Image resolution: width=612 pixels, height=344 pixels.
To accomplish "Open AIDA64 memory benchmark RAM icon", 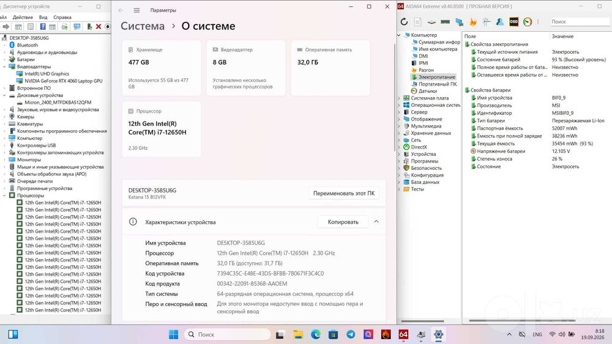I will (446, 22).
